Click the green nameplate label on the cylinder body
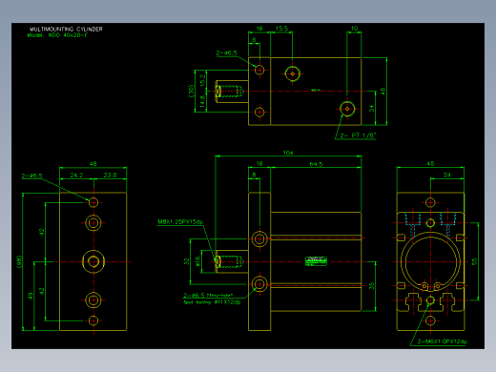This screenshot has width=496, height=372. point(316,261)
